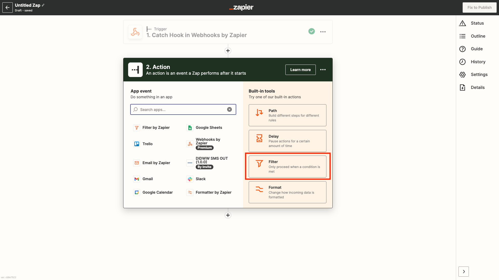Image resolution: width=499 pixels, height=280 pixels.
Task: Open the Status panel
Action: click(471, 23)
